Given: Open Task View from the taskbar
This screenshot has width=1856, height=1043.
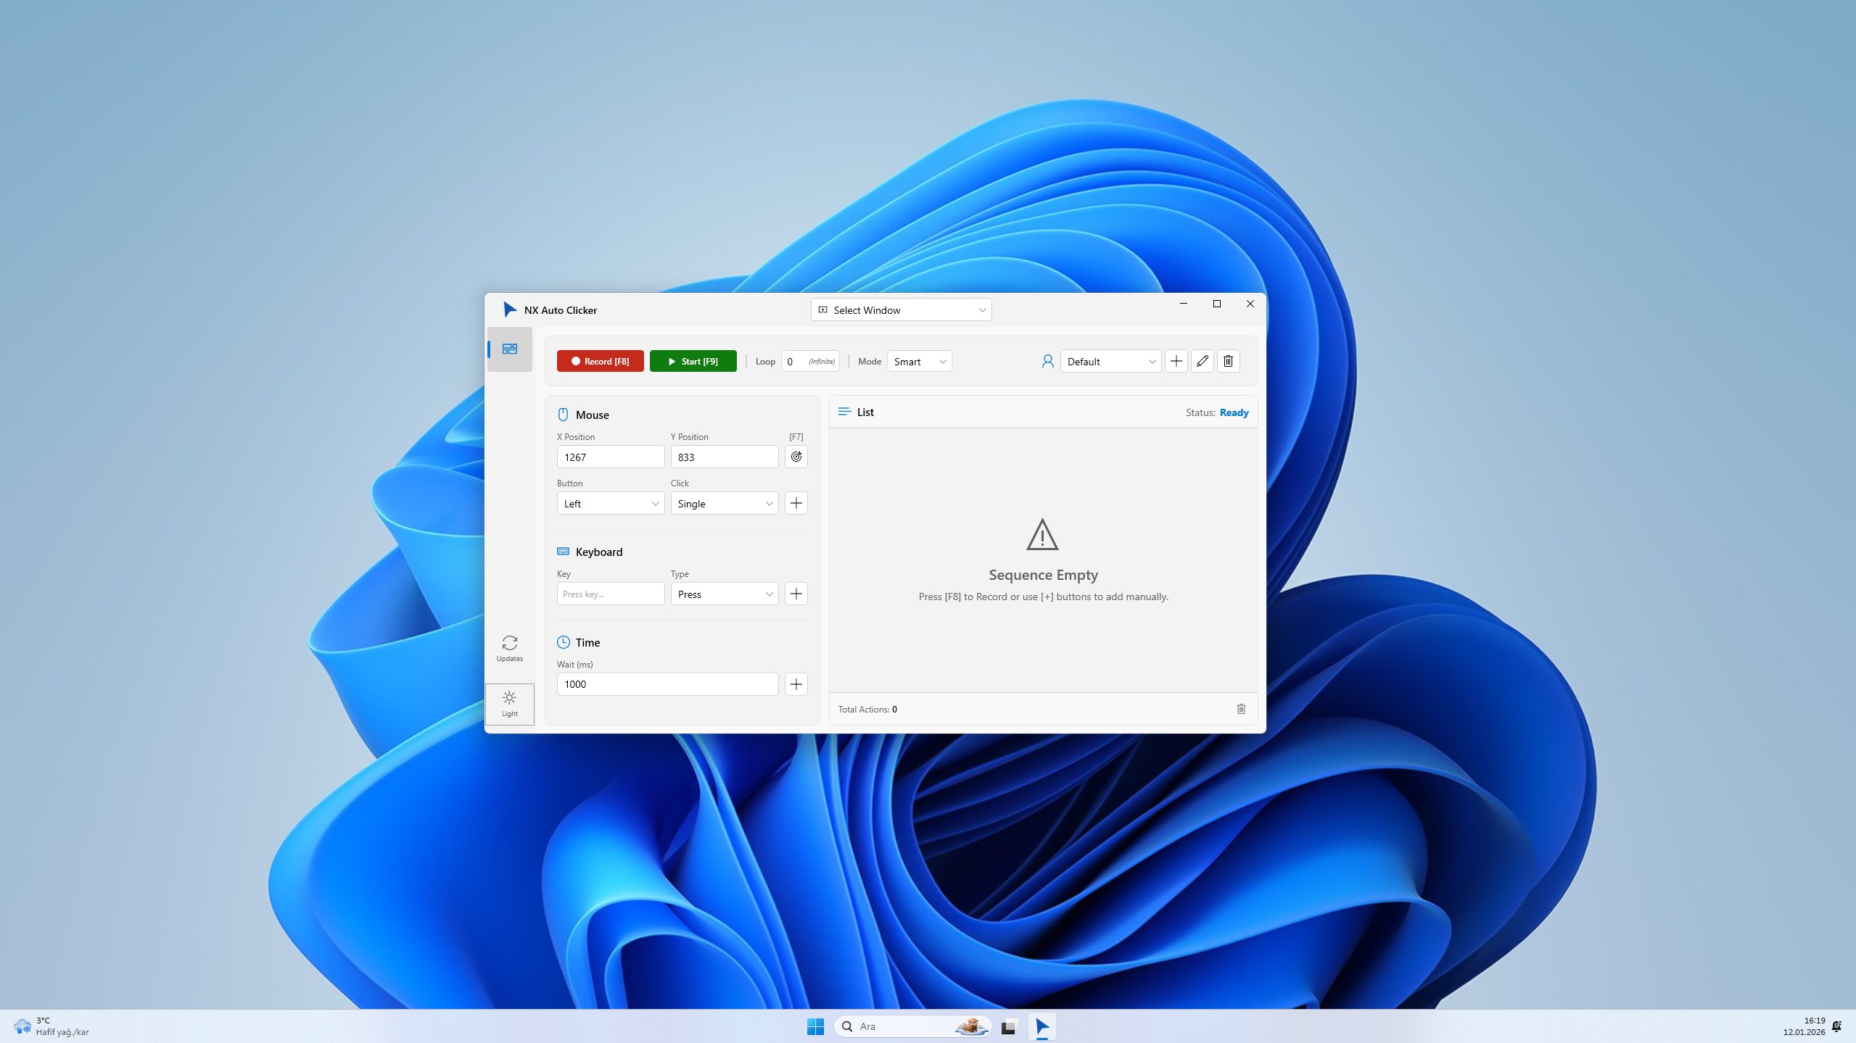Looking at the screenshot, I should [x=1008, y=1026].
